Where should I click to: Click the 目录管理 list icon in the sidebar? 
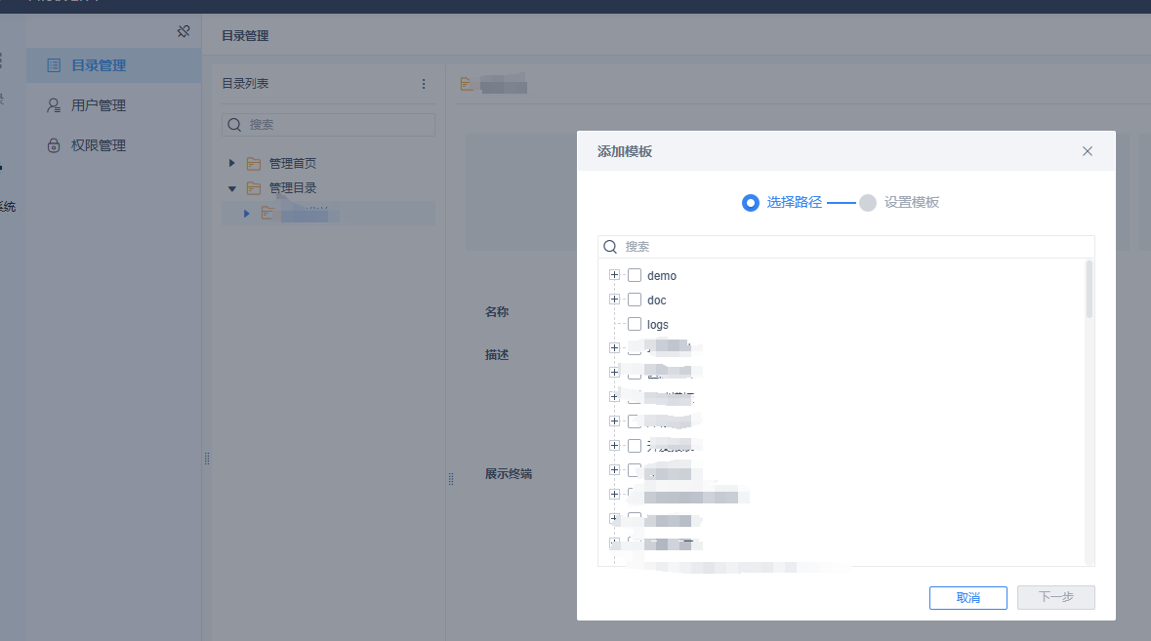(x=54, y=65)
